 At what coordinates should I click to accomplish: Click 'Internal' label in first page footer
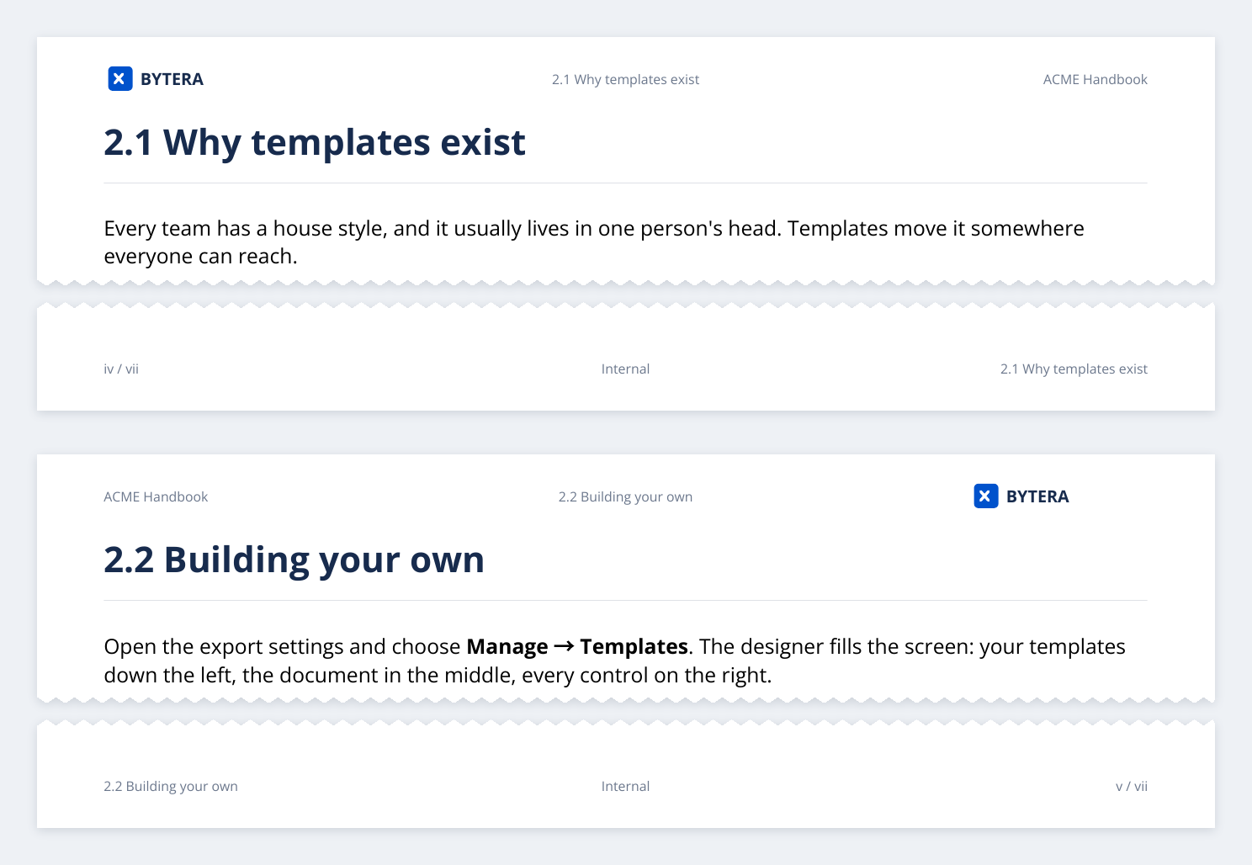pyautogui.click(x=625, y=369)
